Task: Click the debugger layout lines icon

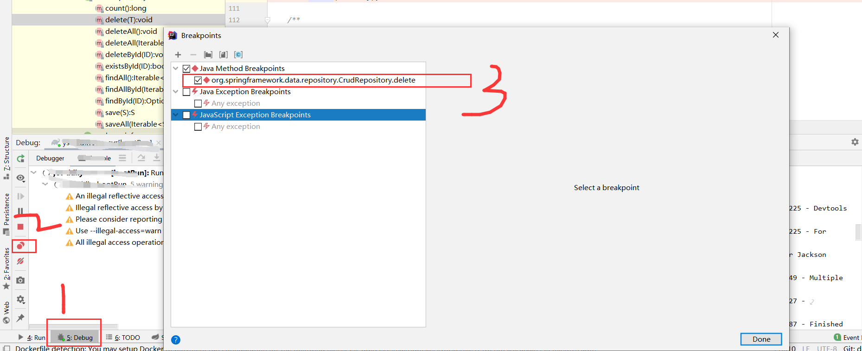Action: [x=122, y=158]
